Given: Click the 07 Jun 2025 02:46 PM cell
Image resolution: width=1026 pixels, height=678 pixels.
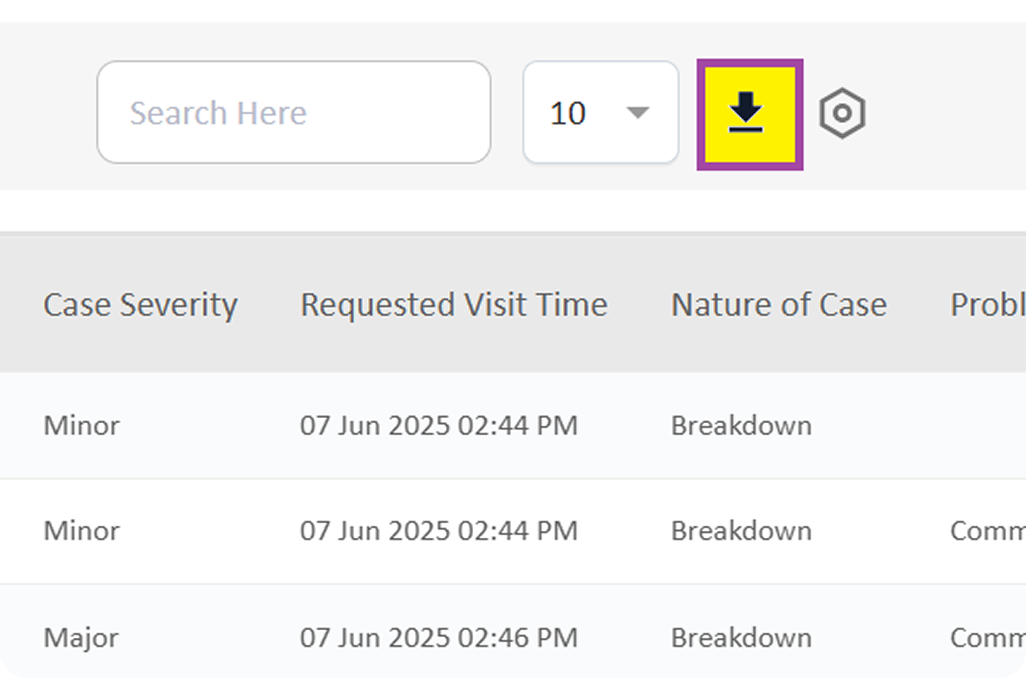Looking at the screenshot, I should coord(438,638).
